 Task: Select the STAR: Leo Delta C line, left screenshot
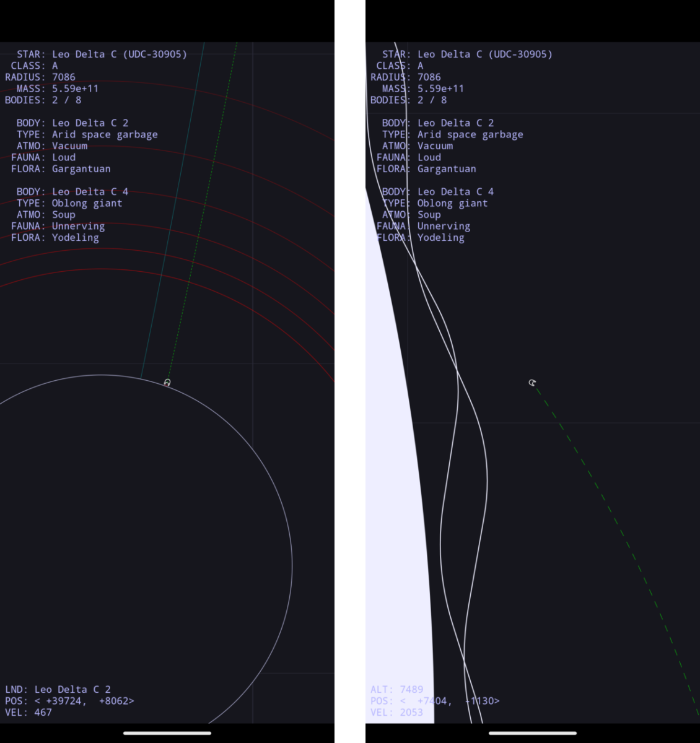[x=102, y=54]
